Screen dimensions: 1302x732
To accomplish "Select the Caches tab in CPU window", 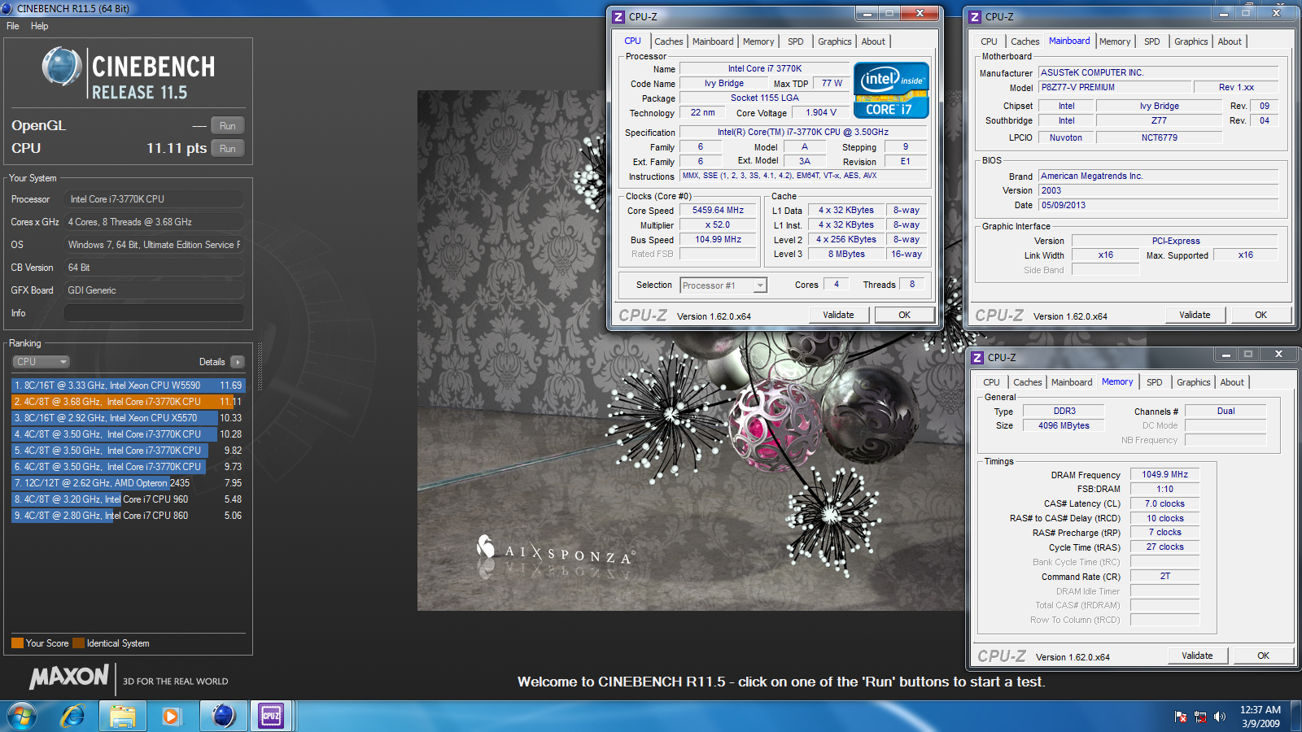I will 669,41.
